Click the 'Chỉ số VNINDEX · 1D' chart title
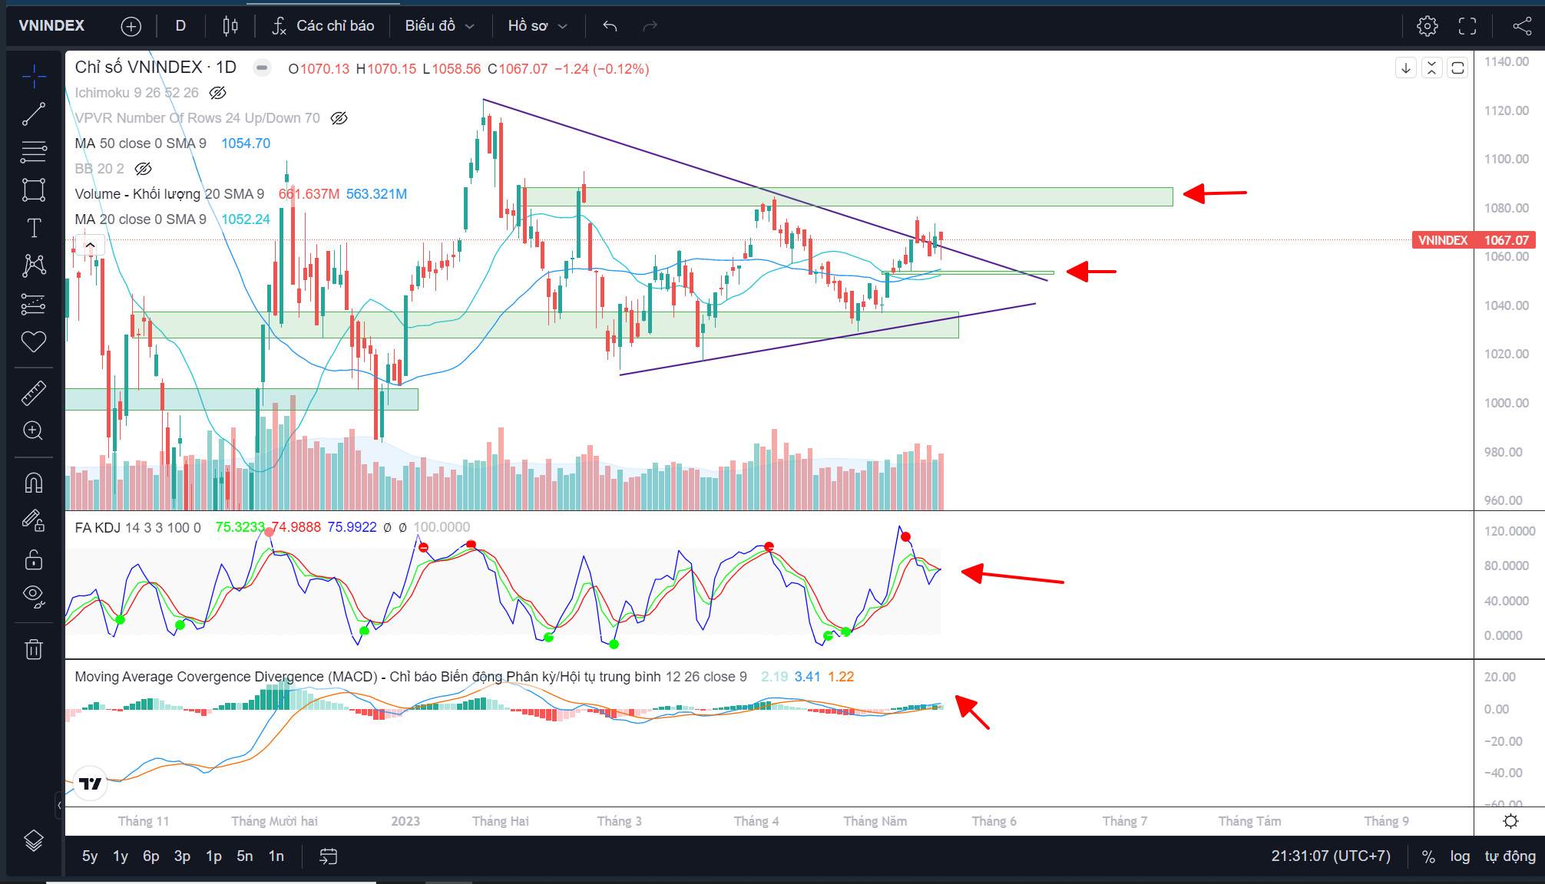 (x=156, y=68)
